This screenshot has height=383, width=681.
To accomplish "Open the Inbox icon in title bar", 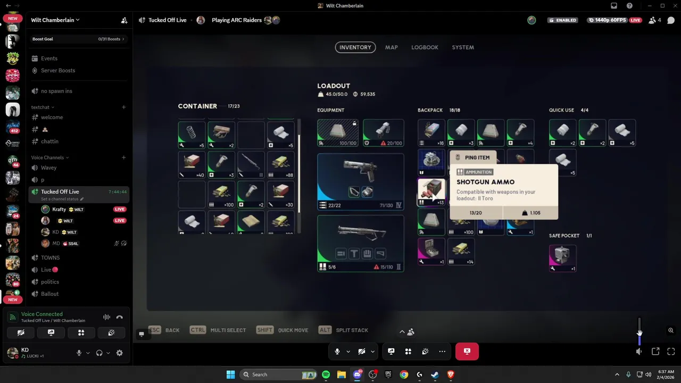I will coord(614,6).
